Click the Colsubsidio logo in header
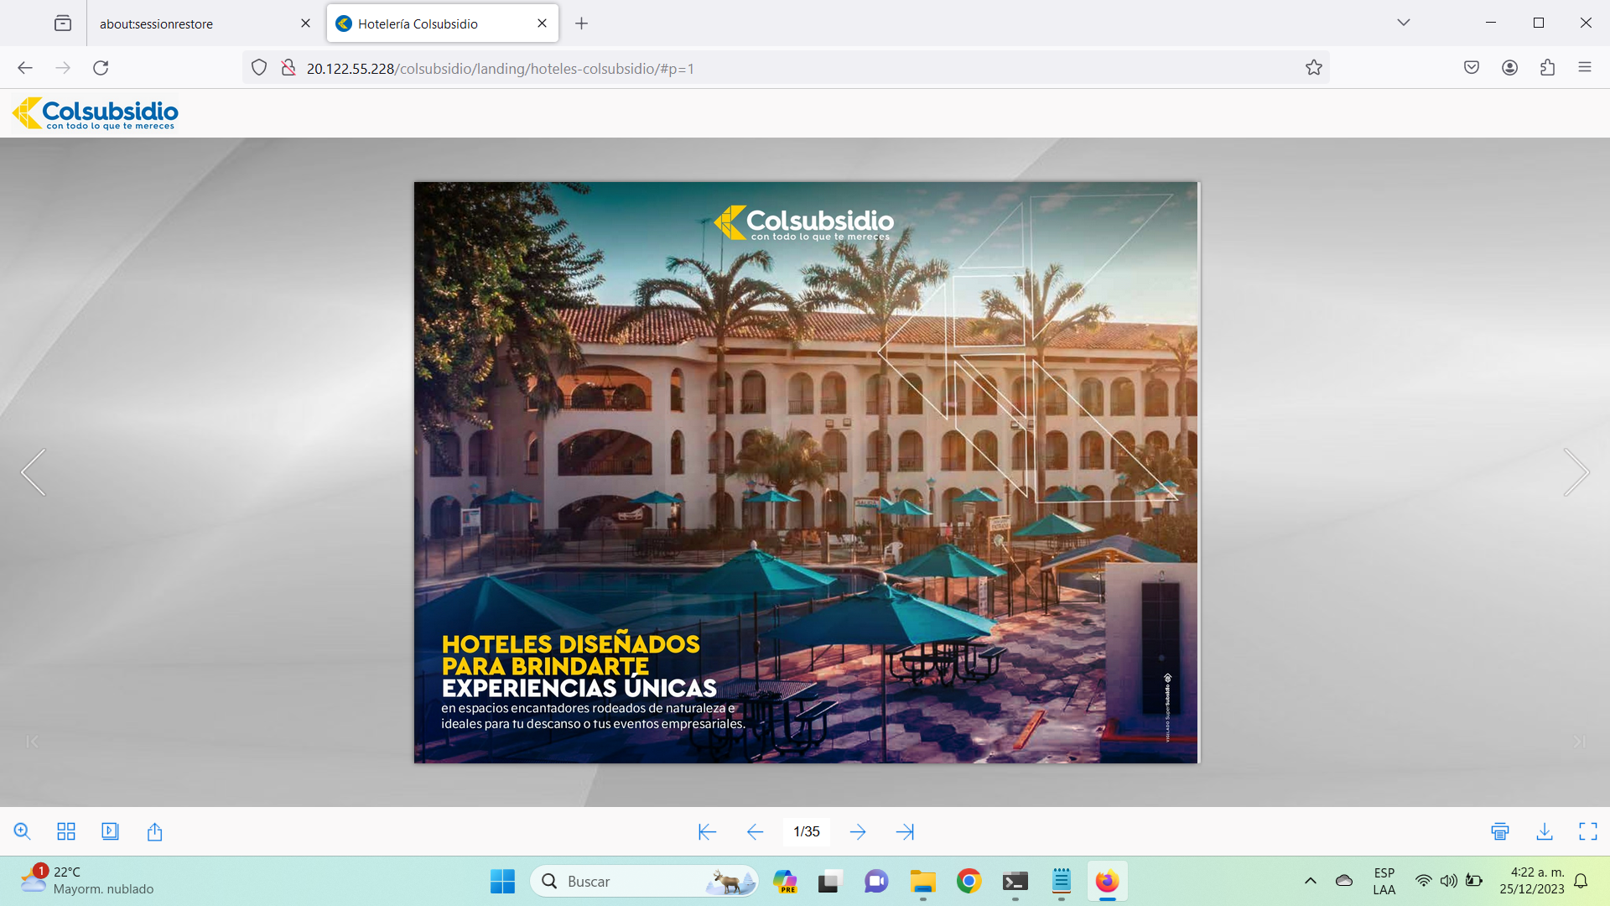The image size is (1610, 906). click(96, 113)
